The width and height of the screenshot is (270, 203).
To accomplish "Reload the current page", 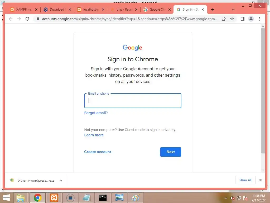I will click(27, 19).
